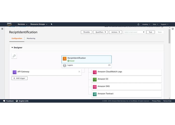Viewport: 175px width, 125px height.
Task: Select the Amazon S3 resource
Action: 127,80
